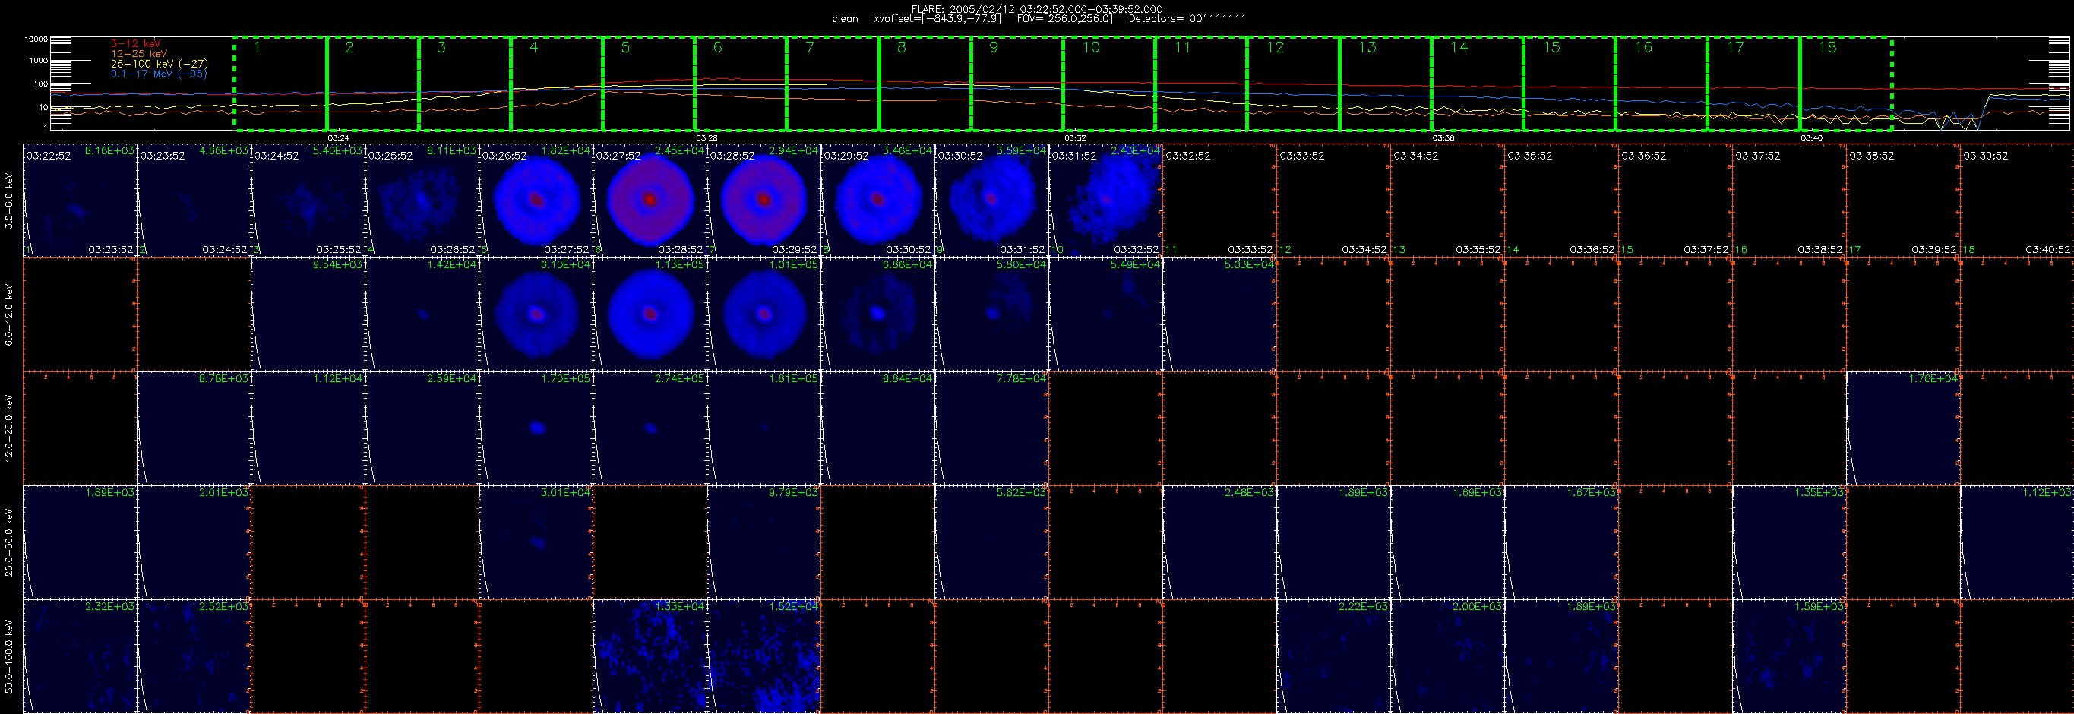This screenshot has height=714, width=2074.
Task: Open the flare image with peak 2.43E+04
Action: tap(1105, 201)
